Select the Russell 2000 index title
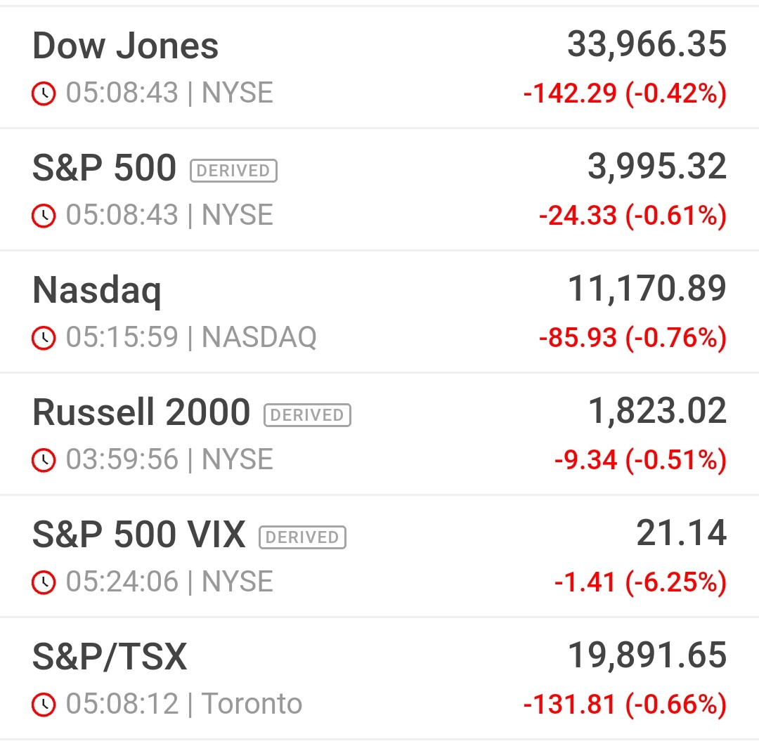 [x=141, y=412]
